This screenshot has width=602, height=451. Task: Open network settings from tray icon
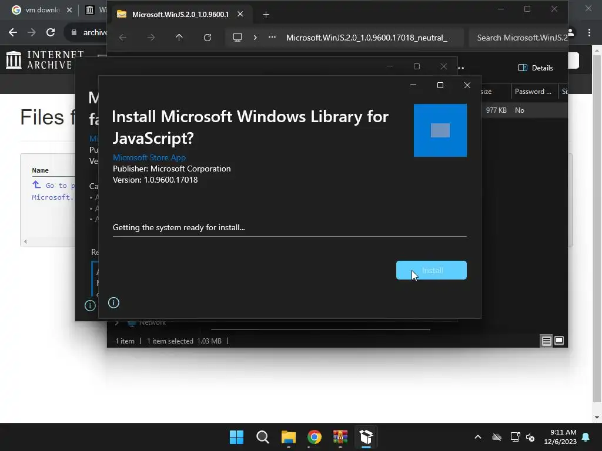pos(515,437)
